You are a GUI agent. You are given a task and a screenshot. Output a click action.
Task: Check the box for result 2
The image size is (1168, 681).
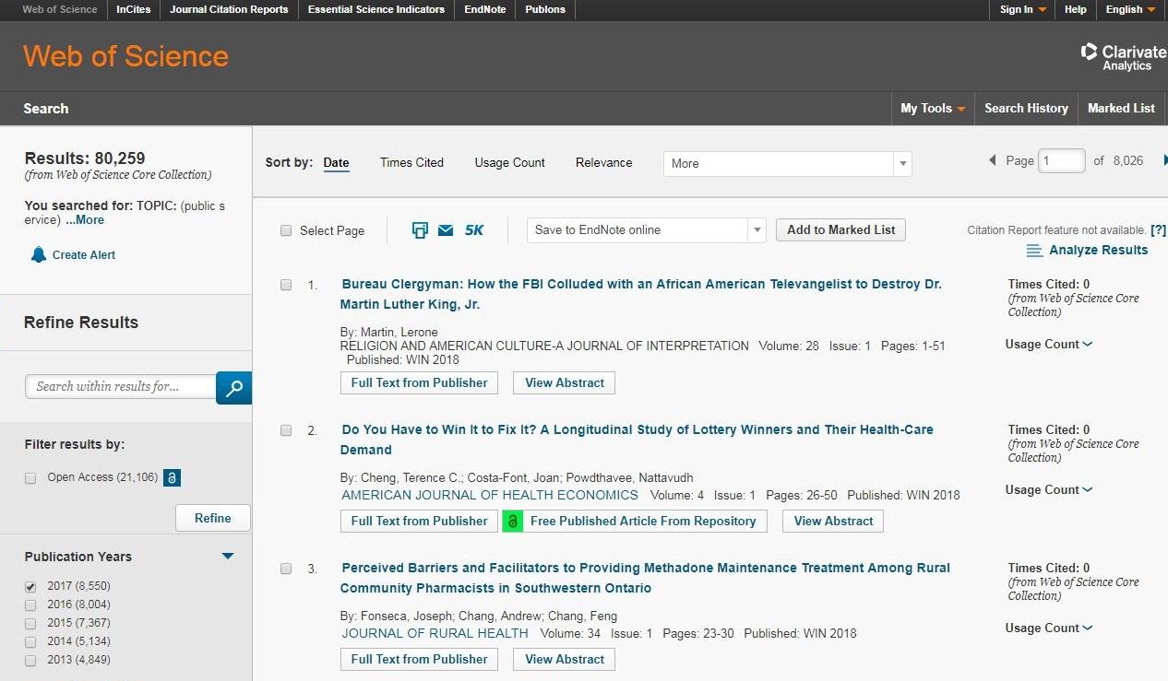tap(286, 430)
